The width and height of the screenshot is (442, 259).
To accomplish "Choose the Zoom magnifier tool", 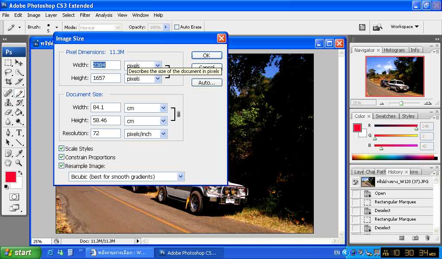I will [x=19, y=163].
